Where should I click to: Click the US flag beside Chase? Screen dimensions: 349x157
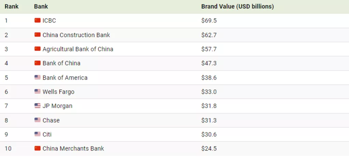(37, 120)
